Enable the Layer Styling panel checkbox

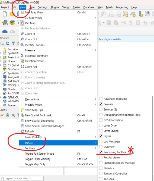[101, 131]
